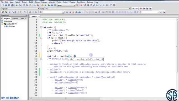
Task: Click the Save file icon
Action: (9, 5)
